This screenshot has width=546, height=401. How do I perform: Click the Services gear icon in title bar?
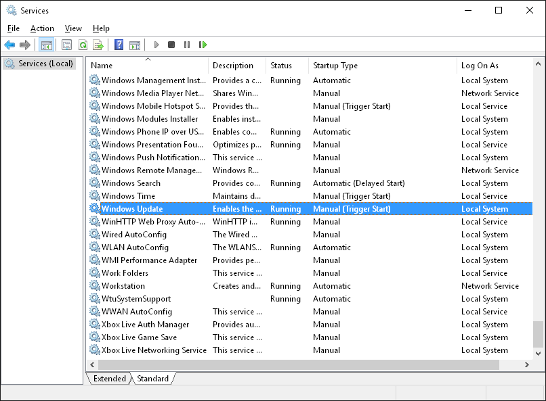(12, 10)
